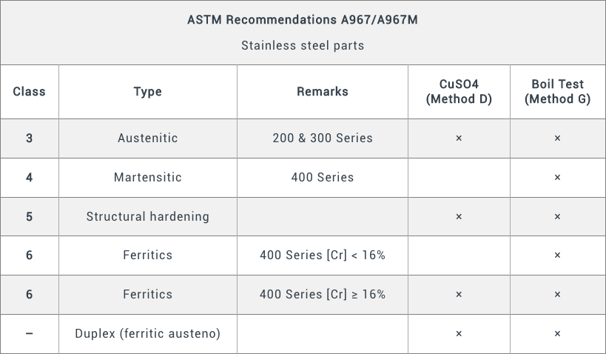Click the Duplex row Boil Test × mark
The height and width of the screenshot is (354, 606).
[557, 334]
